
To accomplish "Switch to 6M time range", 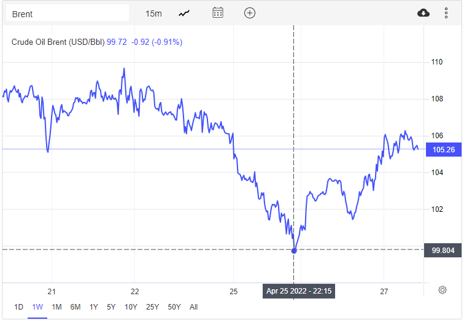I will (x=75, y=307).
